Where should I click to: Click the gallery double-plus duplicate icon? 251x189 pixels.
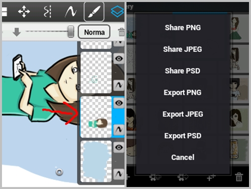tap(211, 178)
